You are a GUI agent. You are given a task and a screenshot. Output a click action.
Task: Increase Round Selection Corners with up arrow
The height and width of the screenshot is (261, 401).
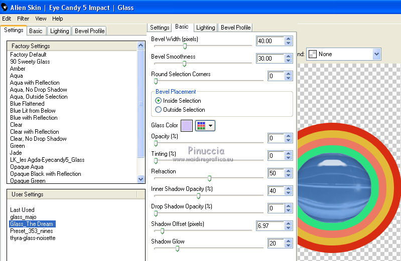click(289, 74)
